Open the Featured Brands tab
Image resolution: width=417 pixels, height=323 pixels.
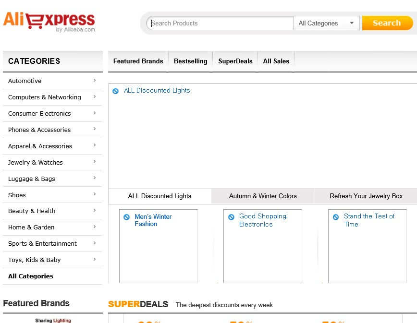click(138, 61)
